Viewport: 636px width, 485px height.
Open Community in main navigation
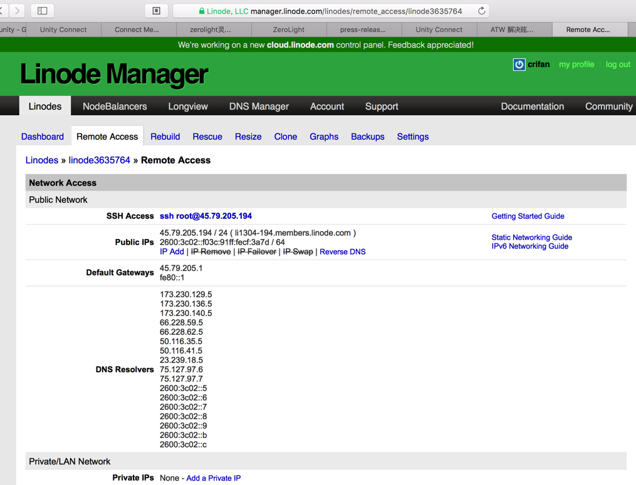point(608,106)
